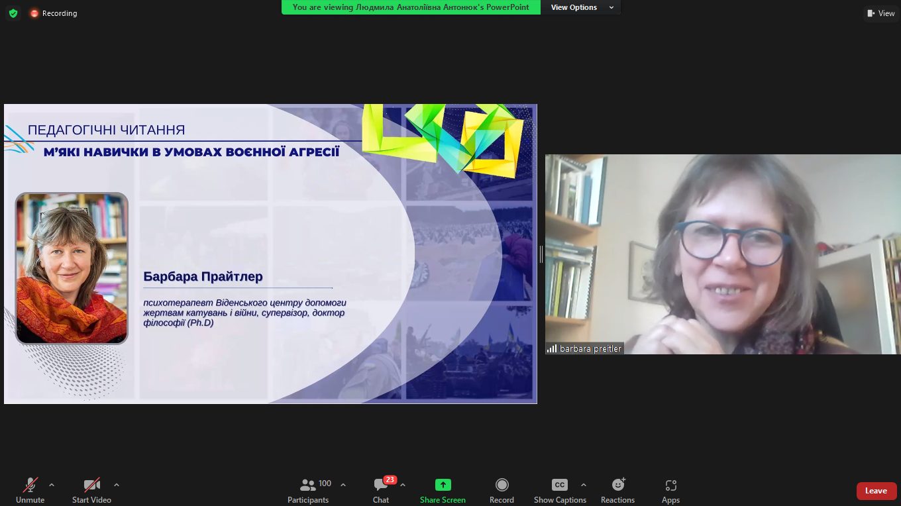Screen dimensions: 901x506
Task: Click the slide title ПЕДАГОГІЧНІ ЧИТАННЯ
Action: (106, 130)
